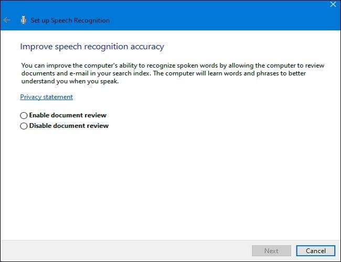Click the "Improve speech recognition accuracy" heading
This screenshot has height=262, width=341.
[92, 47]
